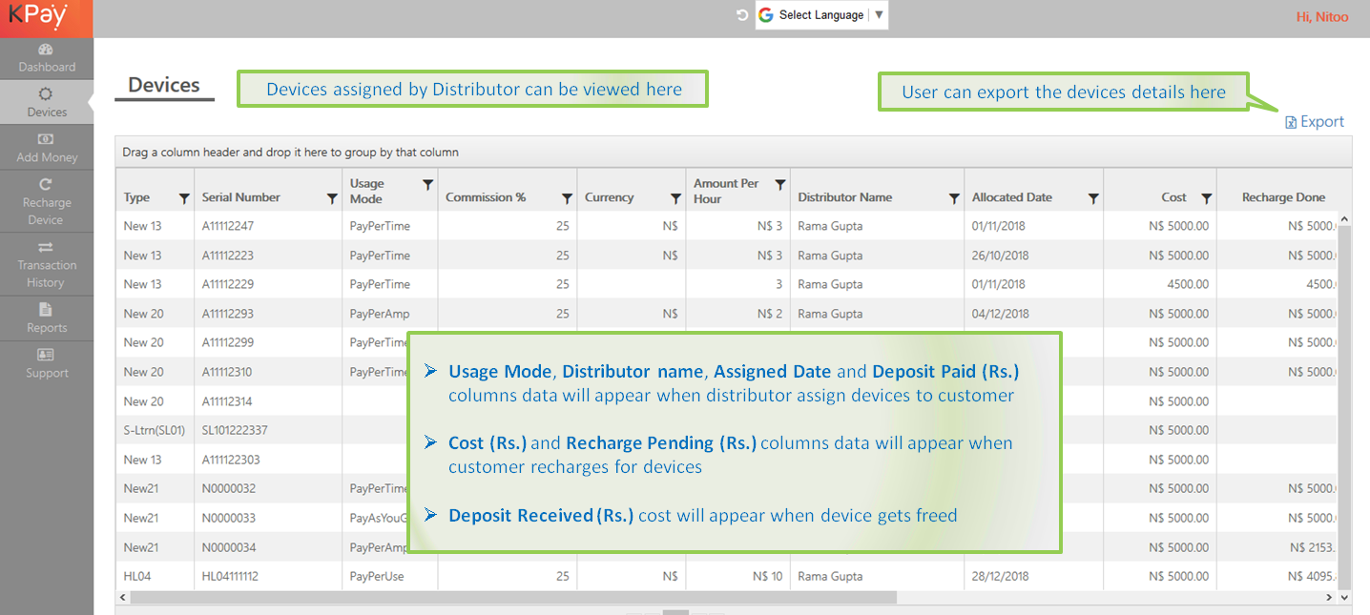Click the Devices gear icon in sidebar

46,94
